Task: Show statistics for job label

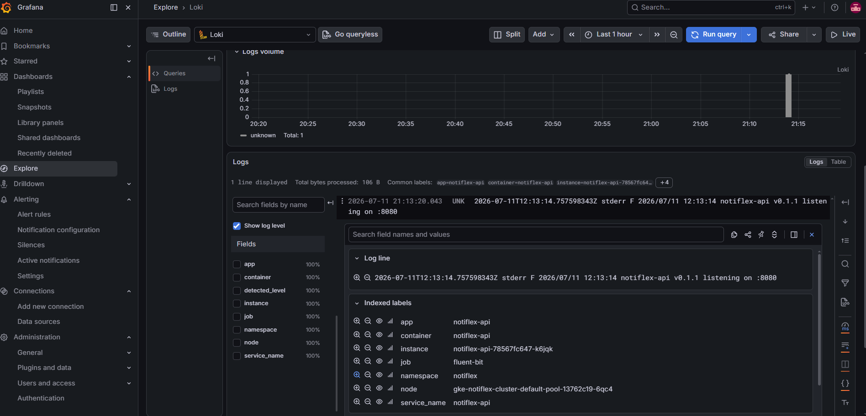Action: coord(391,361)
